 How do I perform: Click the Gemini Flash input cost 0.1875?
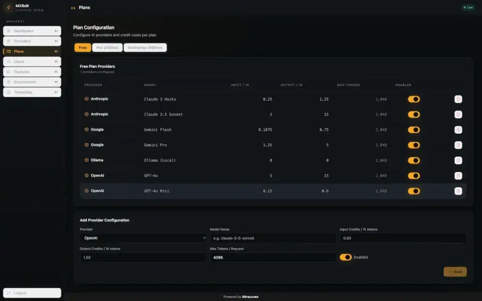point(265,130)
